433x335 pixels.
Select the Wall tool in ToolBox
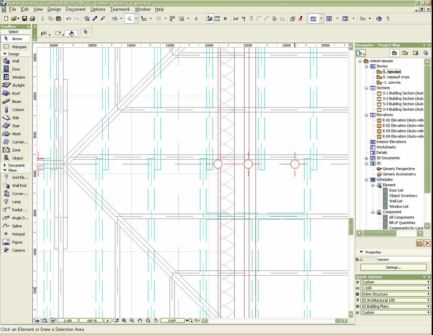15,61
